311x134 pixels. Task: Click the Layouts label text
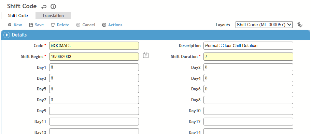pos(223,25)
